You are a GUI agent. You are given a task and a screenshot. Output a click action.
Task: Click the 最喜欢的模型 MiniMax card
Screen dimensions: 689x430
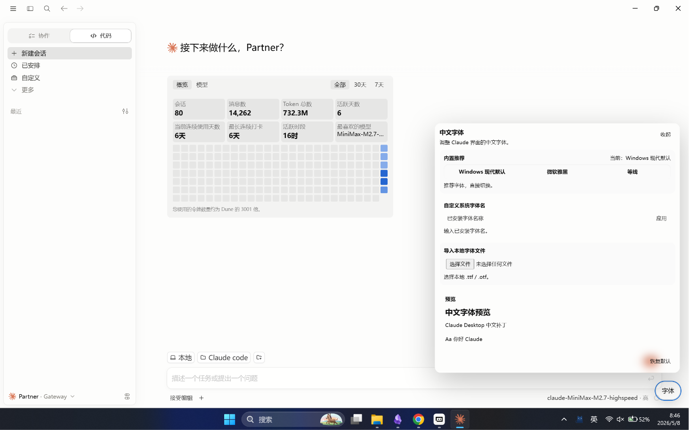(361, 131)
